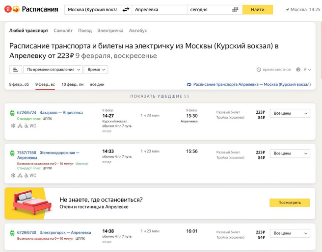Open the calendar grid date picker

[x=235, y=9]
